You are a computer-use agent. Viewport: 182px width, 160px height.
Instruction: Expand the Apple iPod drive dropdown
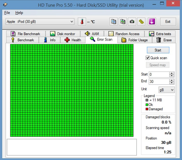pos(72,22)
